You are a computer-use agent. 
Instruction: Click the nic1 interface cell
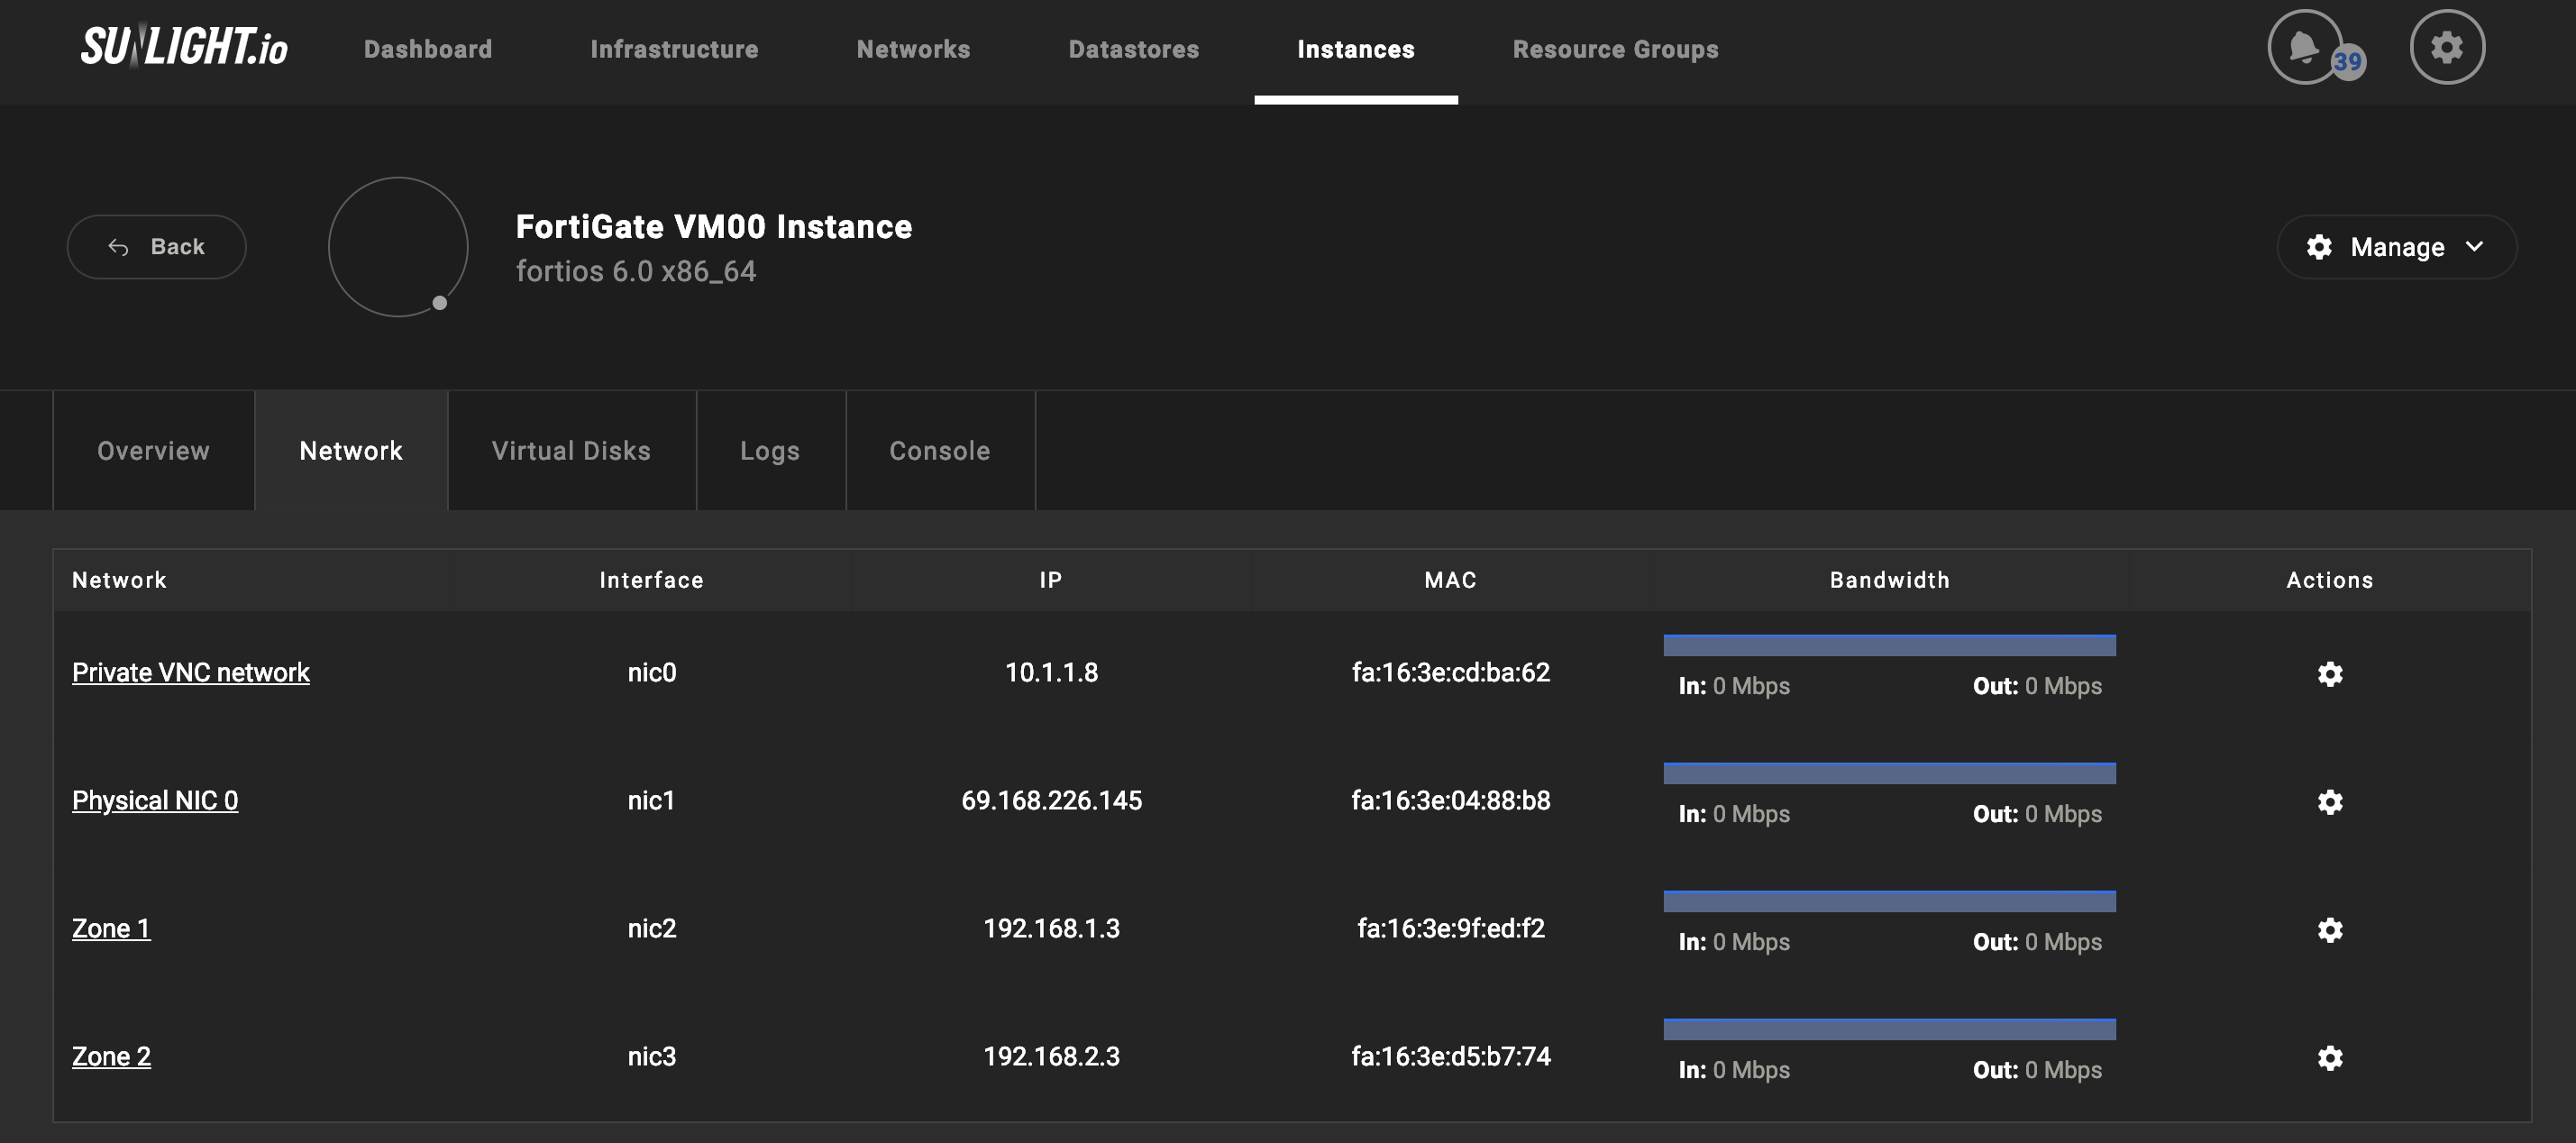point(651,800)
